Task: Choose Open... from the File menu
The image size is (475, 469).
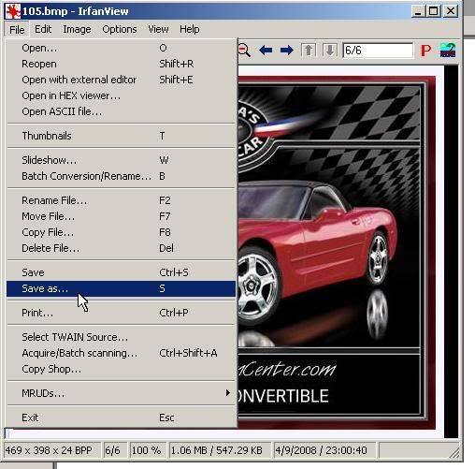Action: coord(122,48)
